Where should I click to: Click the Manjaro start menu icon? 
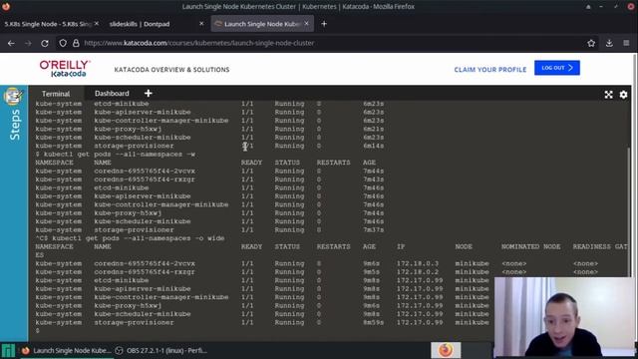click(8, 350)
